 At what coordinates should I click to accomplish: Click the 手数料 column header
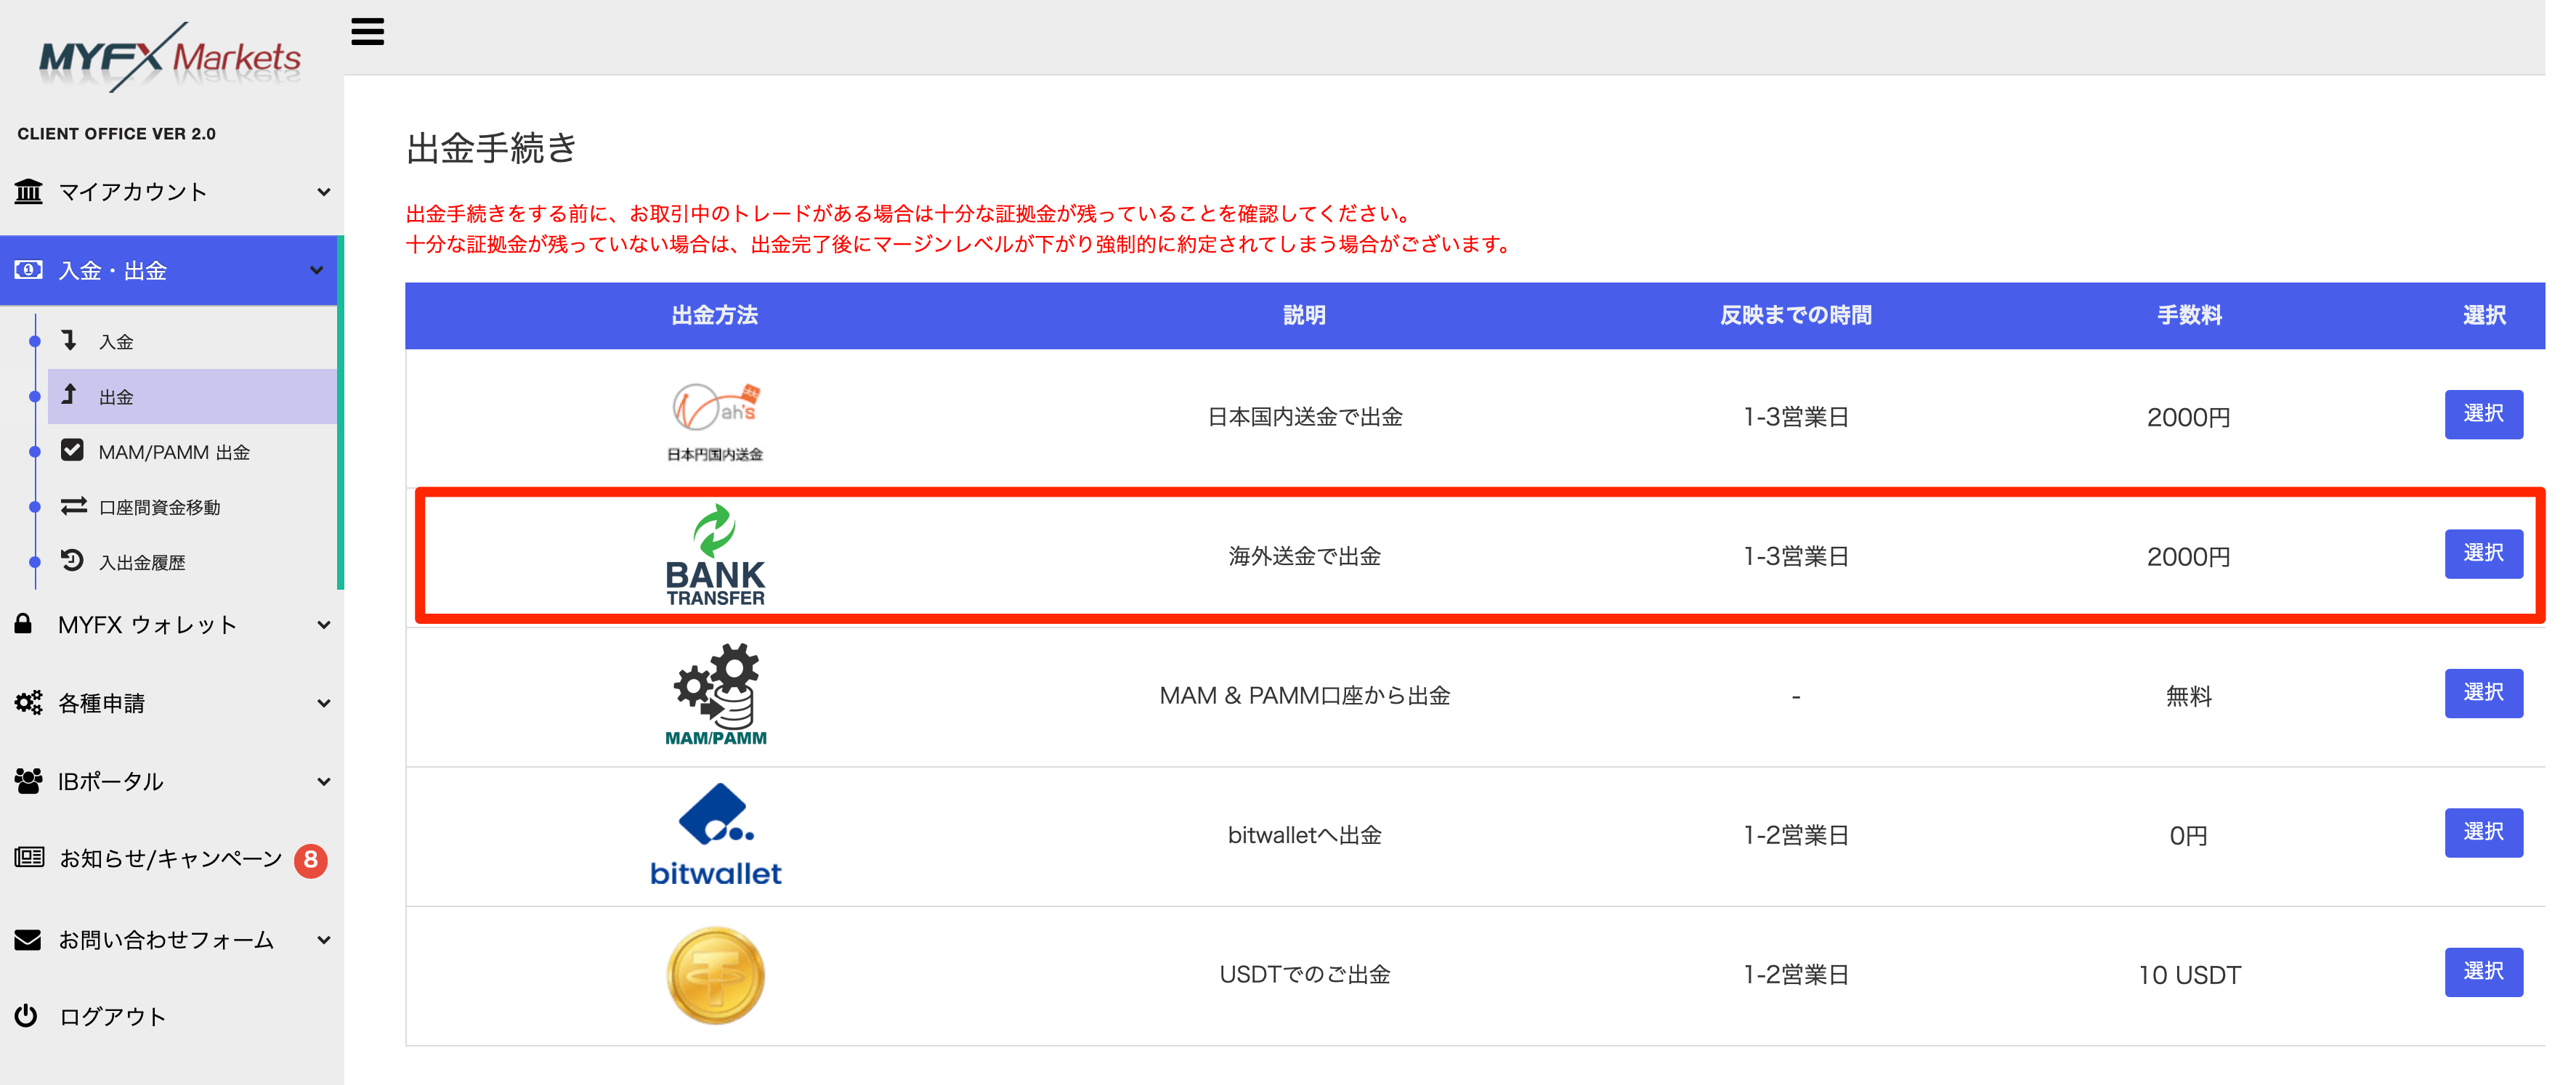pyautogui.click(x=2189, y=315)
